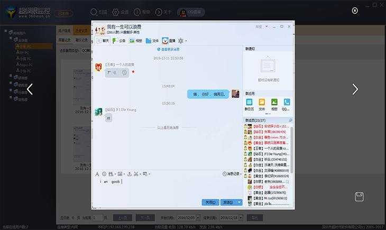Viewport: 386px width, 230px height.
Task: Close the screenshot viewer overlay
Action: coord(355,10)
